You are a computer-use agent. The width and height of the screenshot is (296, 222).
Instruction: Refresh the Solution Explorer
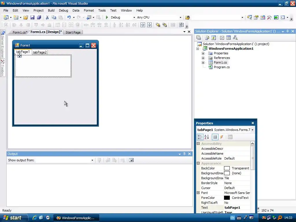click(214, 38)
